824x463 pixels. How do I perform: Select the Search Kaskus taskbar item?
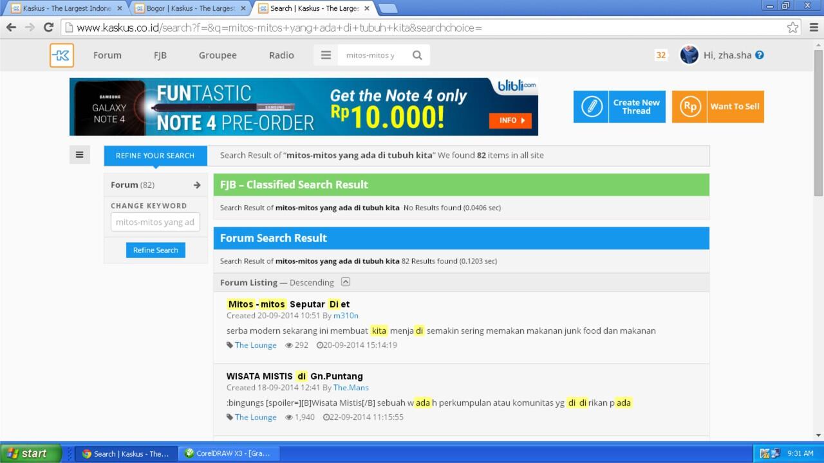click(x=126, y=453)
